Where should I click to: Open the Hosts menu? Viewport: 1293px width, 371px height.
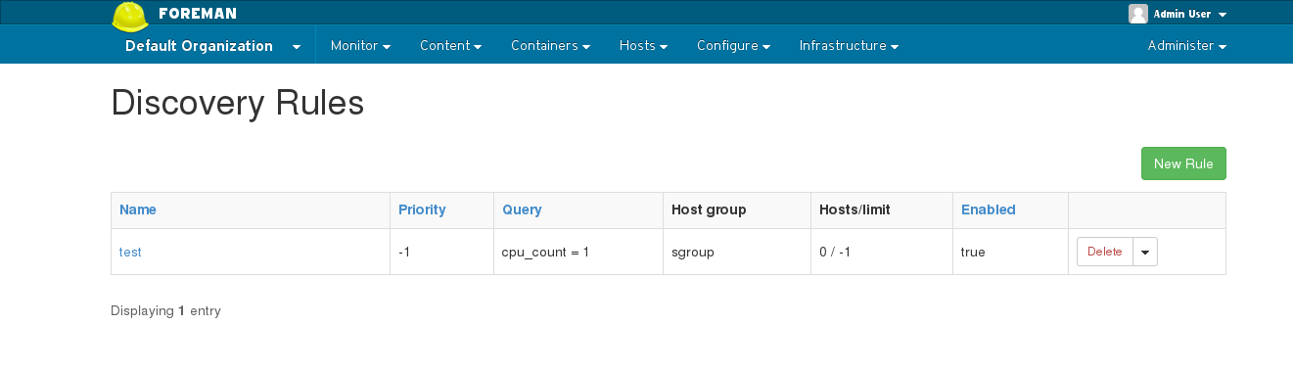pyautogui.click(x=643, y=46)
